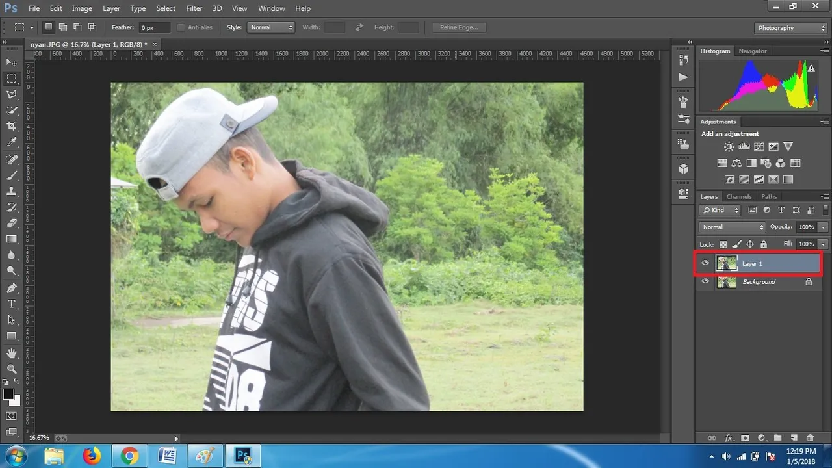Create a new layer in Layers panel
This screenshot has width=832, height=468.
point(794,439)
